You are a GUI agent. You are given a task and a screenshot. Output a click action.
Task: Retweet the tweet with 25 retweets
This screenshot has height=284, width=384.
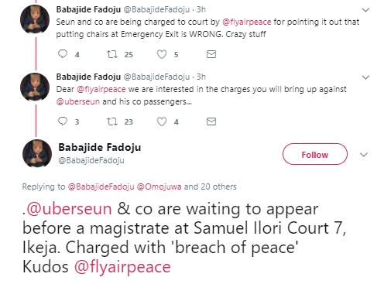112,54
